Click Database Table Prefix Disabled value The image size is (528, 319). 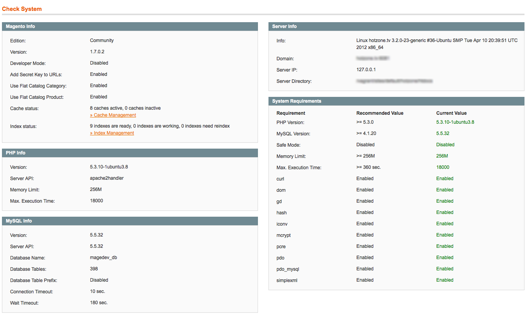click(99, 280)
